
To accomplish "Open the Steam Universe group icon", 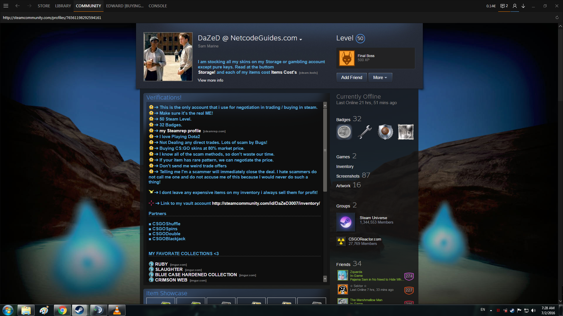I will coord(346,222).
